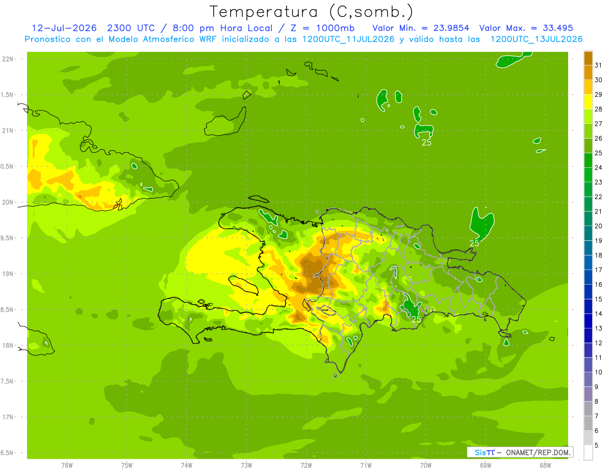Click the "31" label on the color scale

pos(599,65)
